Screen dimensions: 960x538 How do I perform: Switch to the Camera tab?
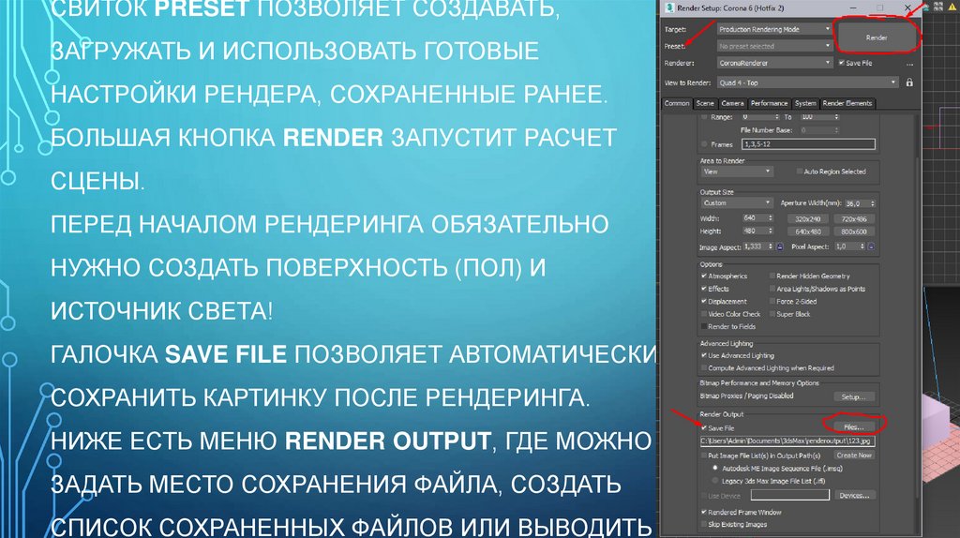click(x=732, y=103)
